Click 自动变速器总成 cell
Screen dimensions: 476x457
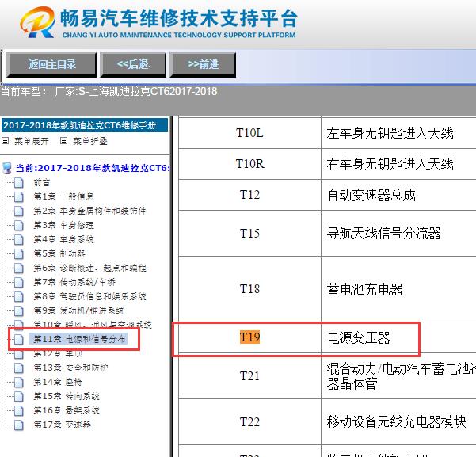tap(398, 195)
